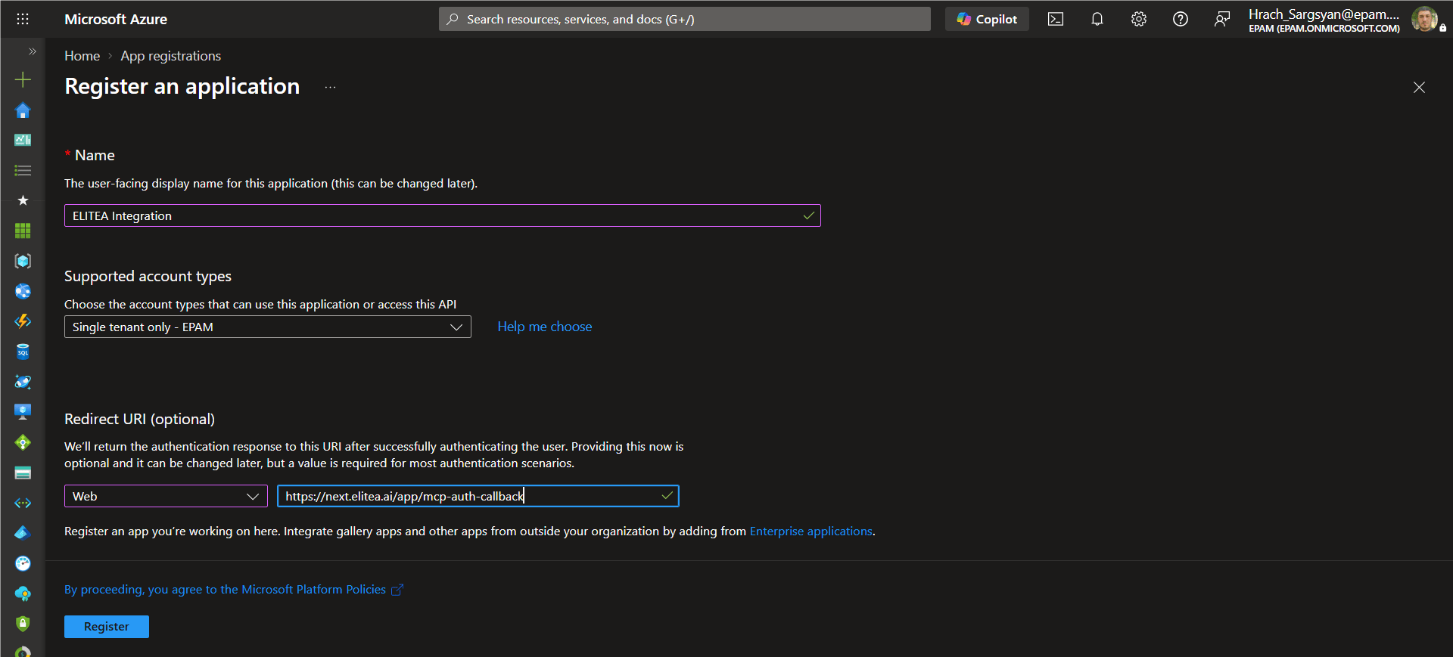Screen dimensions: 1453x657
Task: Click Help me choose link
Action: [545, 327]
